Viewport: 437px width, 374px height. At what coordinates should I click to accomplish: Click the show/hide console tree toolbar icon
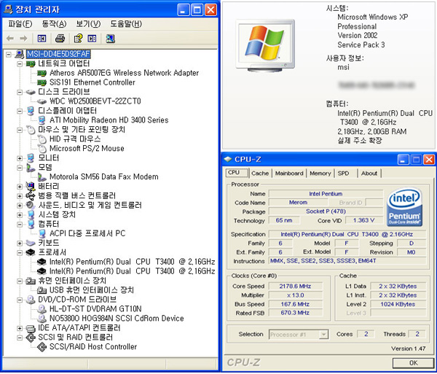pos(42,38)
